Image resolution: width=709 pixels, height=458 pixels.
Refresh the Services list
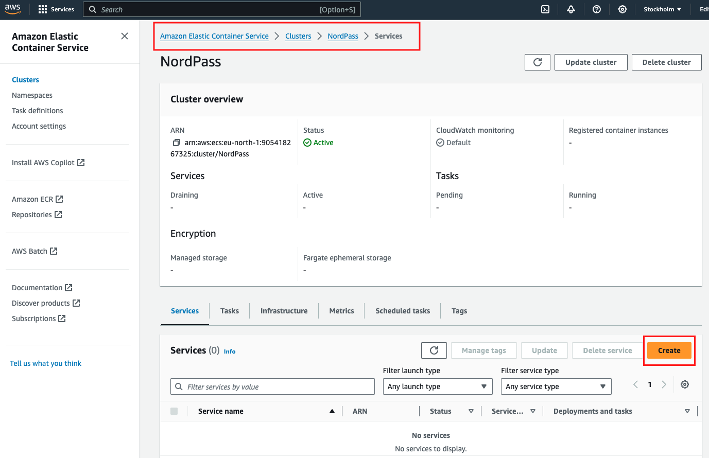point(434,350)
